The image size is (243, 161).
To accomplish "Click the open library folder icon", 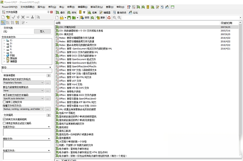I will tap(62, 18).
